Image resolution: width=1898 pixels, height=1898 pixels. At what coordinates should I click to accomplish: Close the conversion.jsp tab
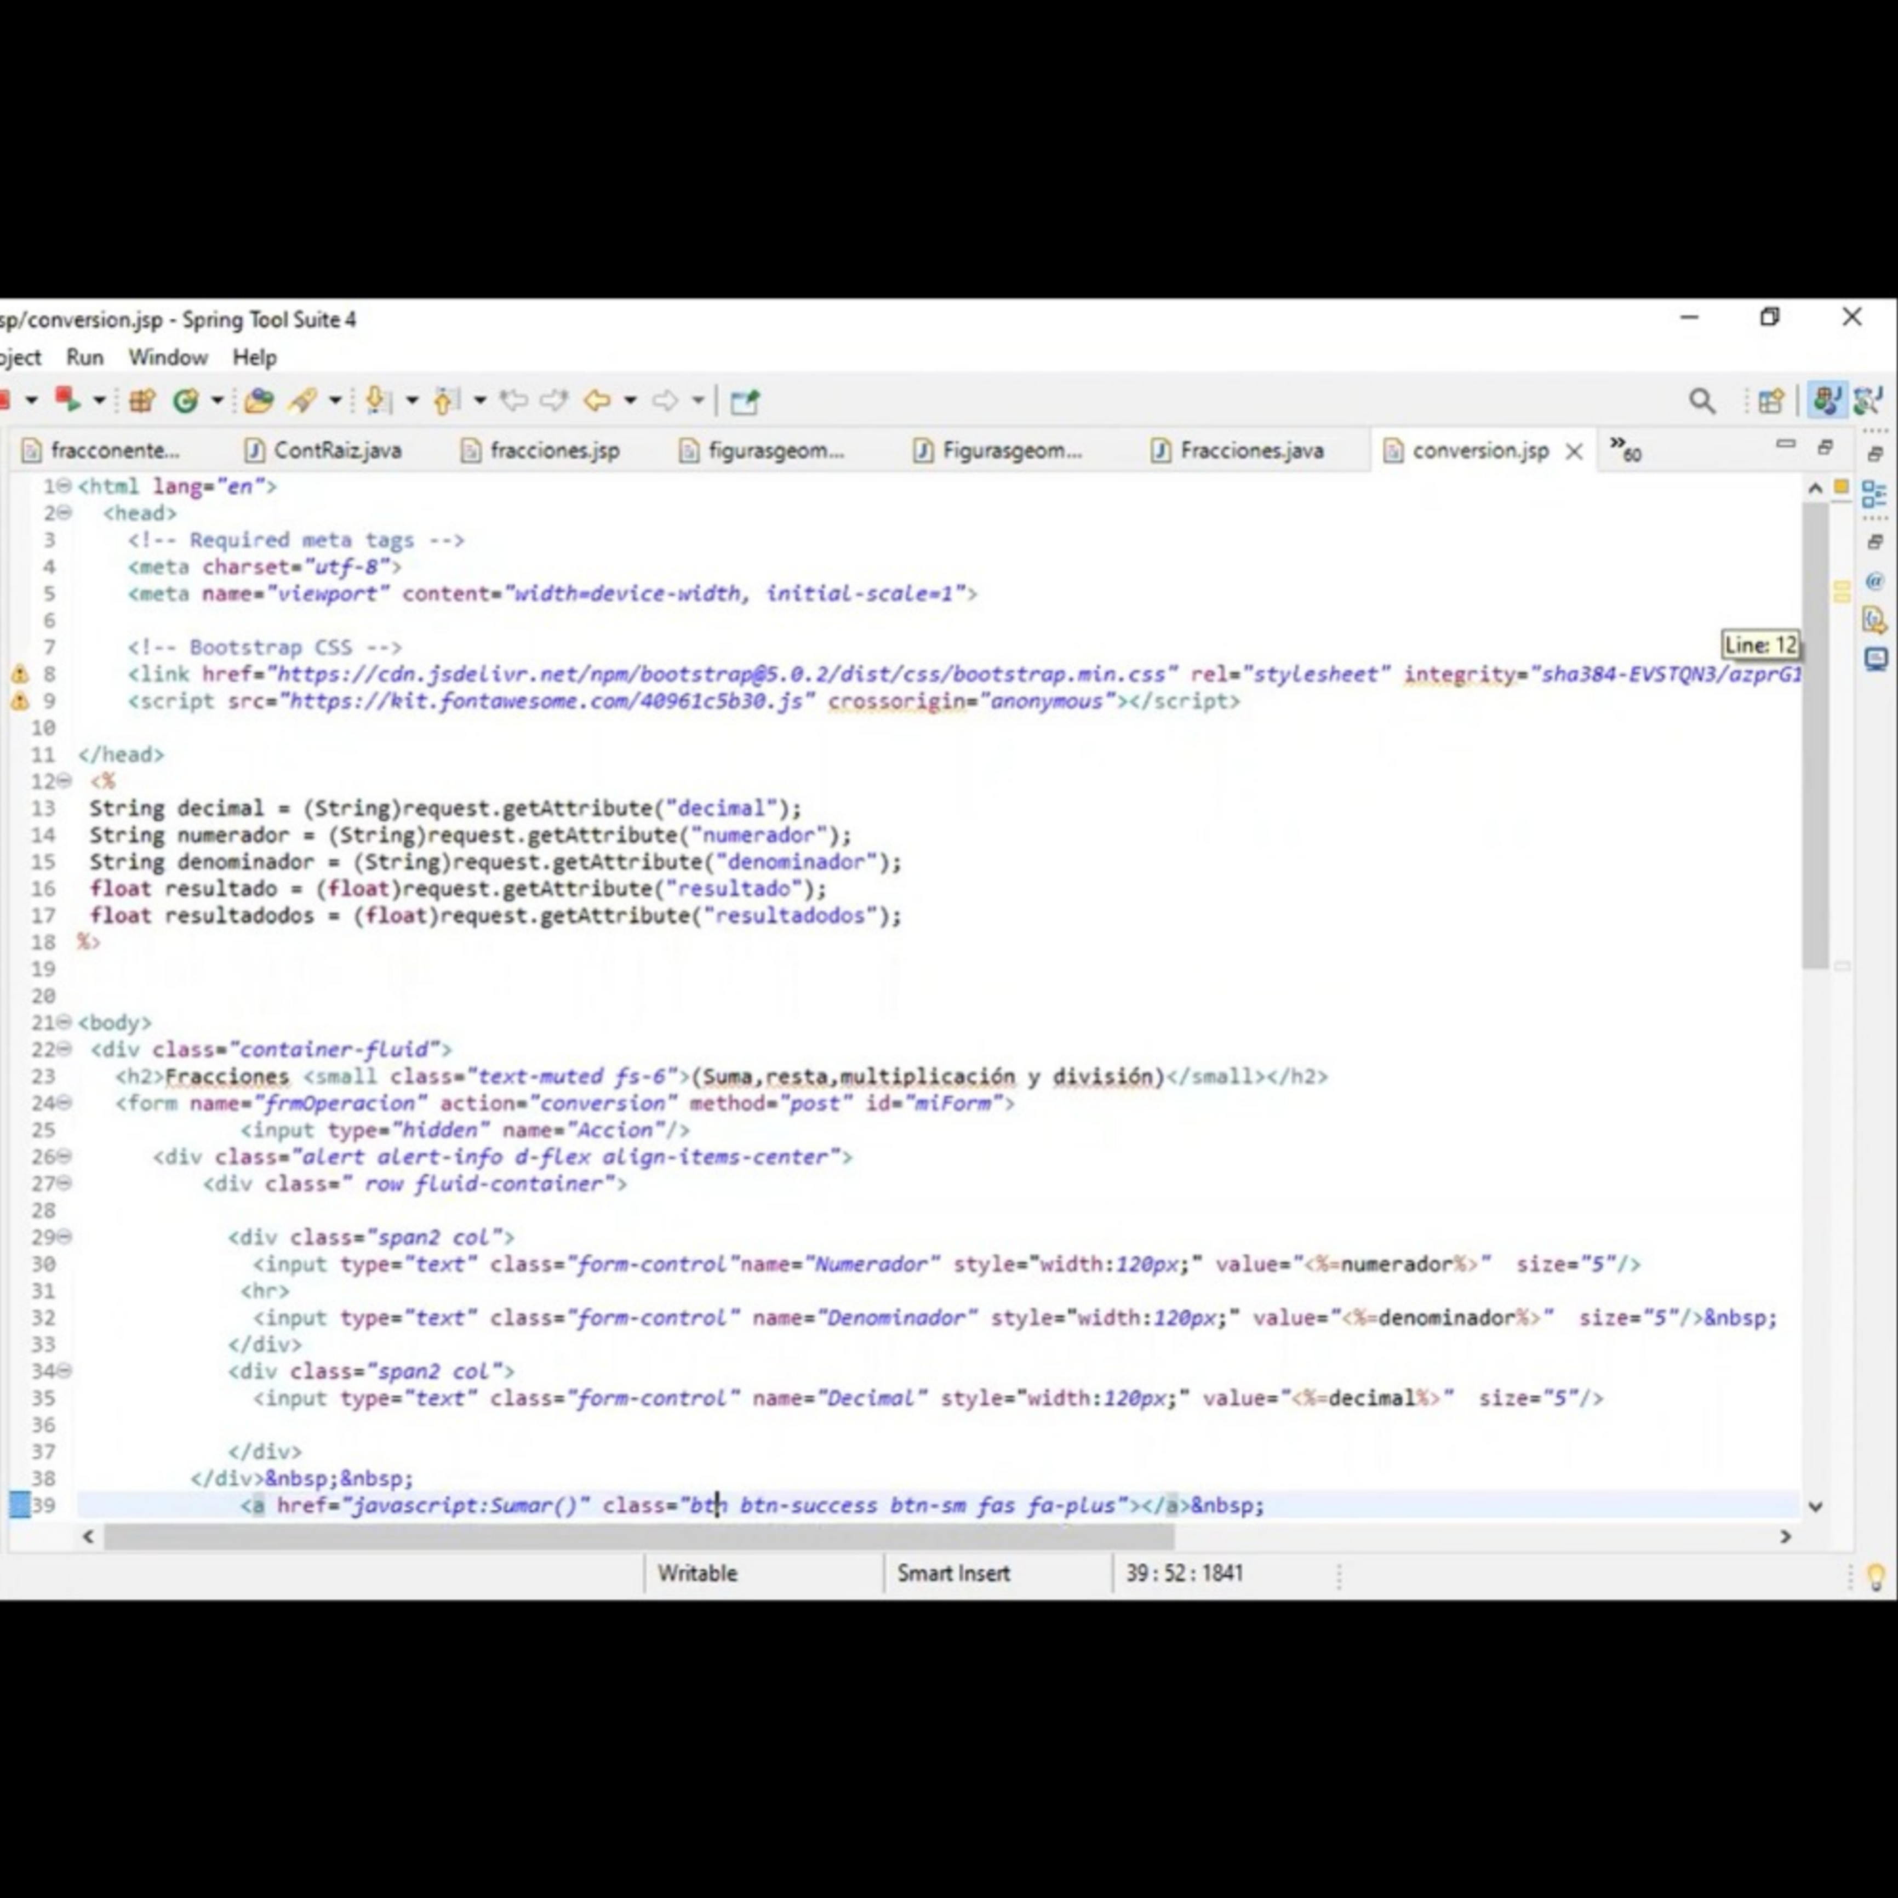[1574, 452]
